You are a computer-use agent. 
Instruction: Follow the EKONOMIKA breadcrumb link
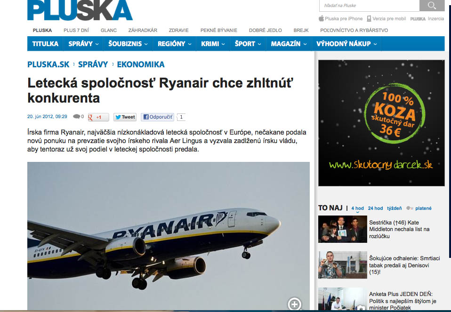pyautogui.click(x=141, y=64)
